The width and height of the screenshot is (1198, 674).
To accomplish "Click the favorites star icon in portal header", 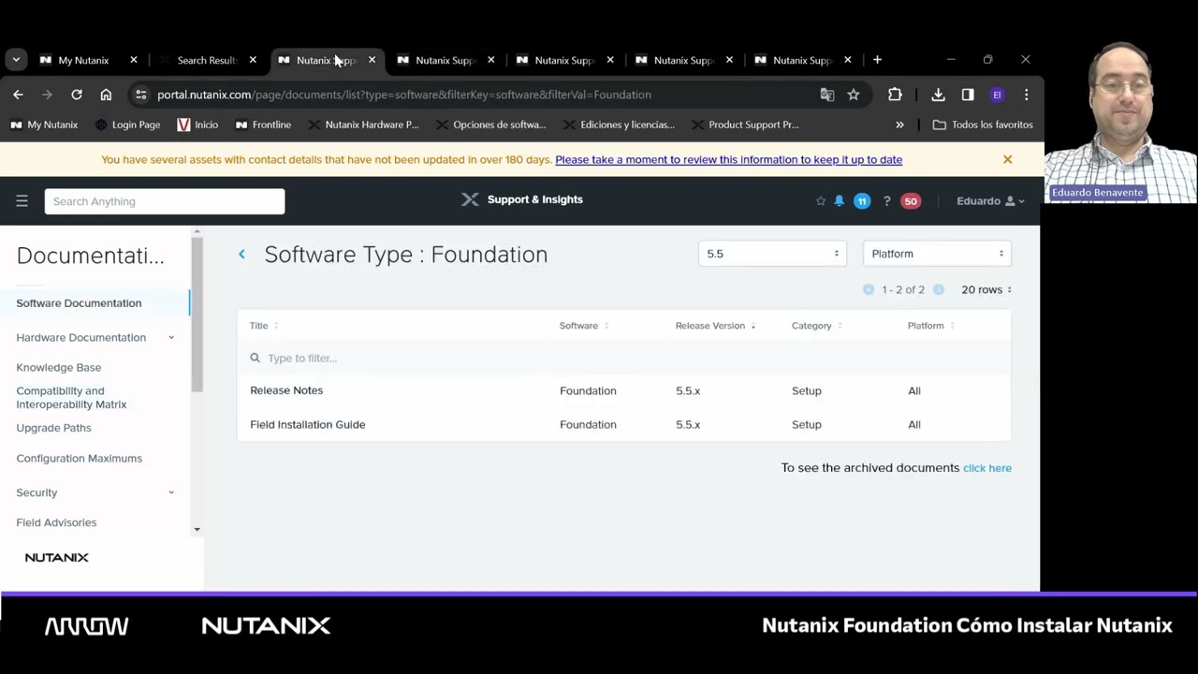I will click(821, 201).
